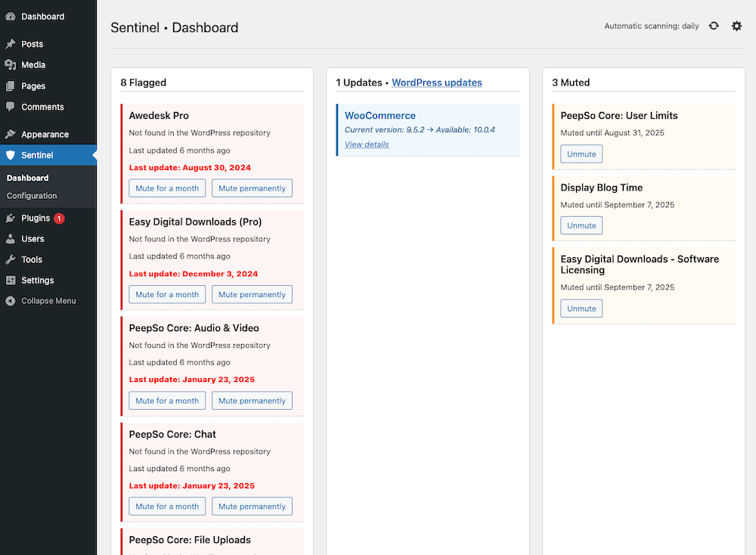
Task: Click 'Sentinel • Dashboard' page title
Action: [x=175, y=27]
